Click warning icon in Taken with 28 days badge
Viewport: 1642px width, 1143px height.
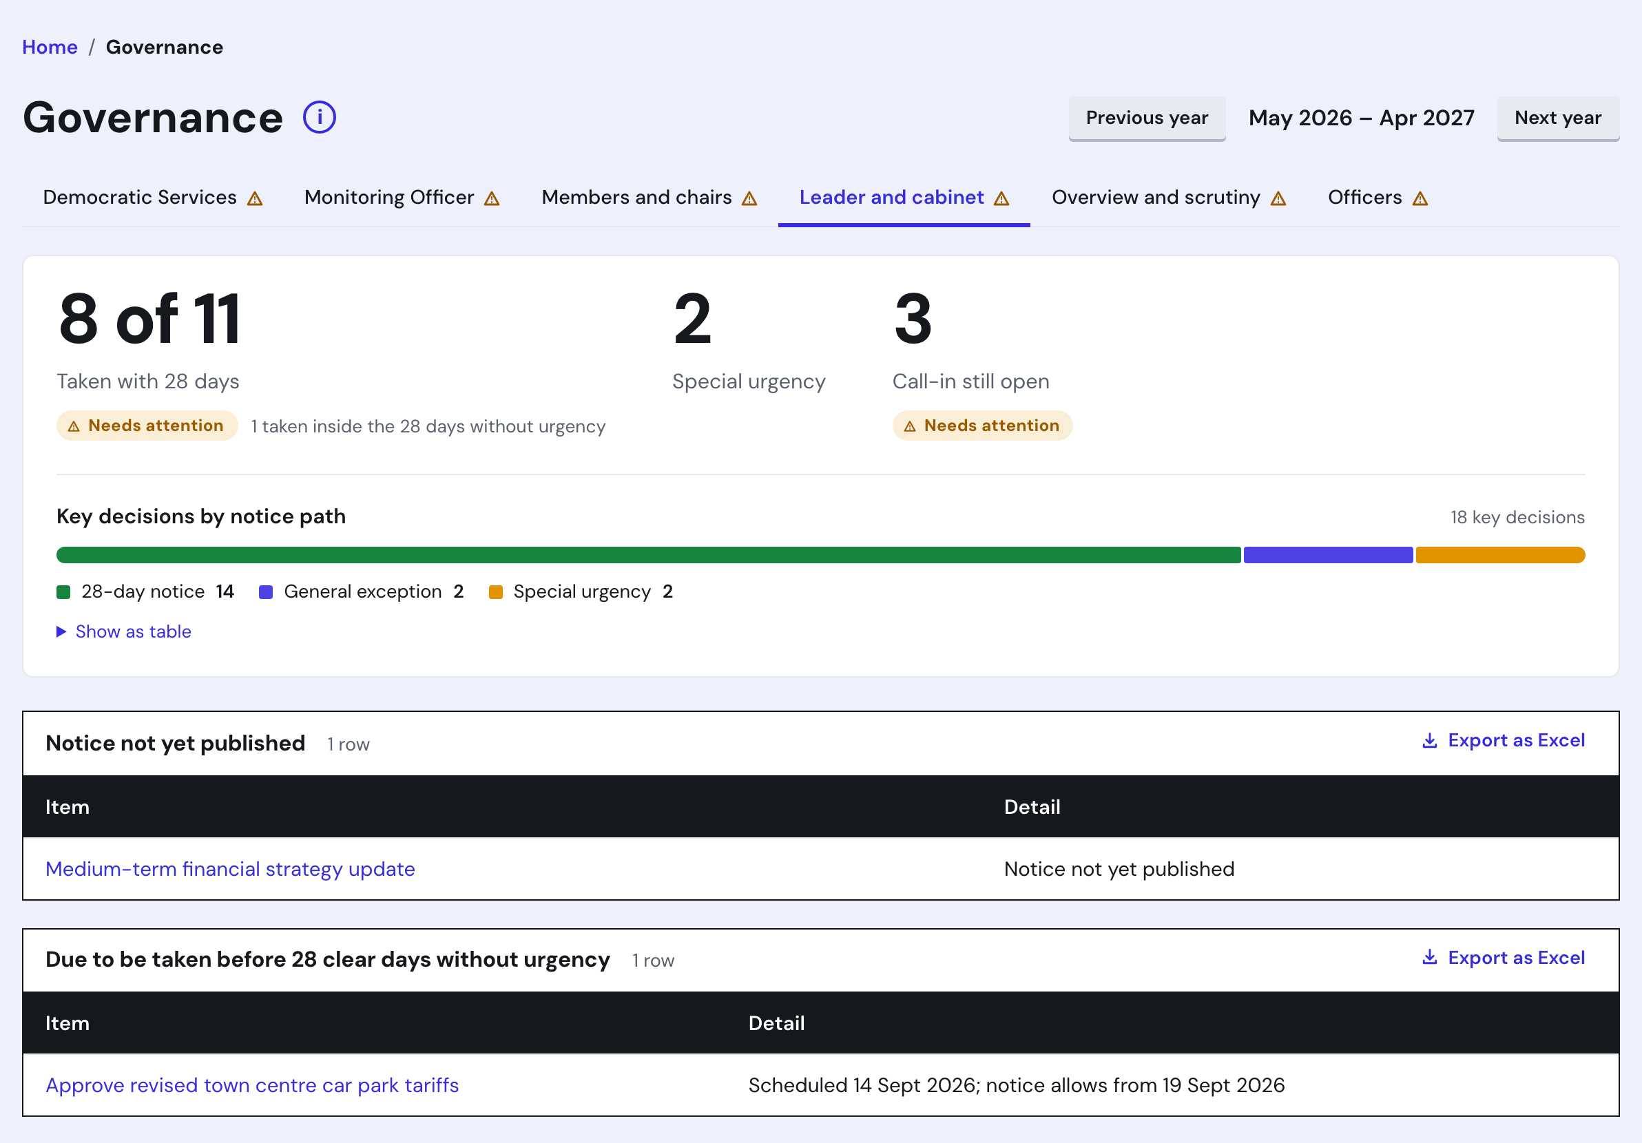74,427
